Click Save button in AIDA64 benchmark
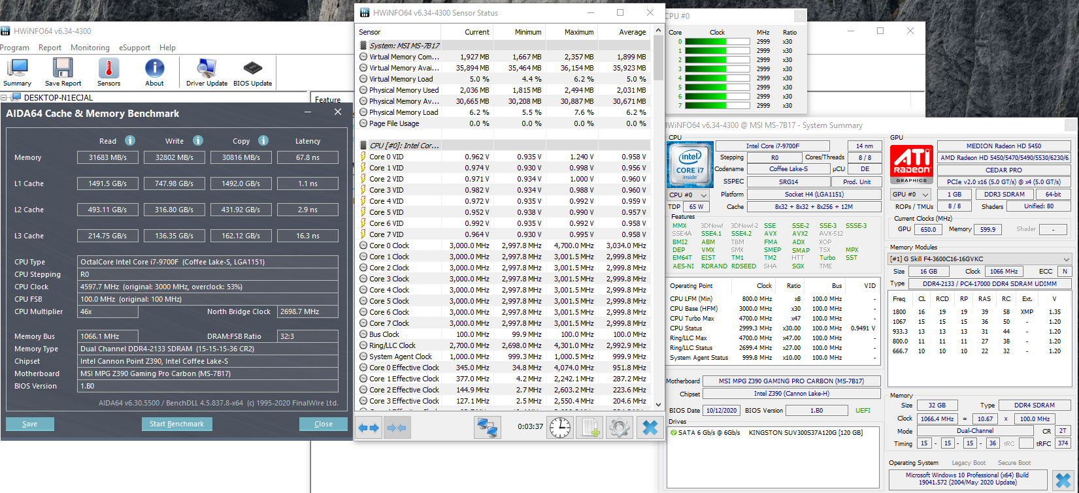The width and height of the screenshot is (1079, 493). (x=30, y=424)
